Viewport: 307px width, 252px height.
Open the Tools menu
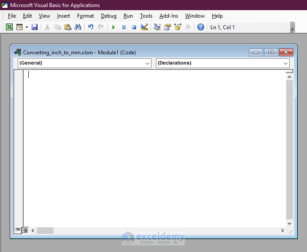(146, 16)
